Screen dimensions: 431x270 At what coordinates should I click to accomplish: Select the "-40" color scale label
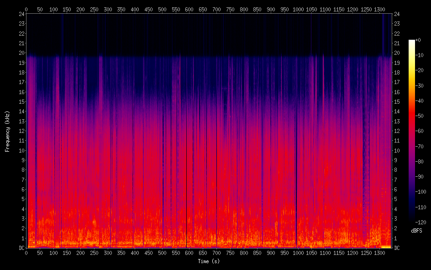[419, 101]
